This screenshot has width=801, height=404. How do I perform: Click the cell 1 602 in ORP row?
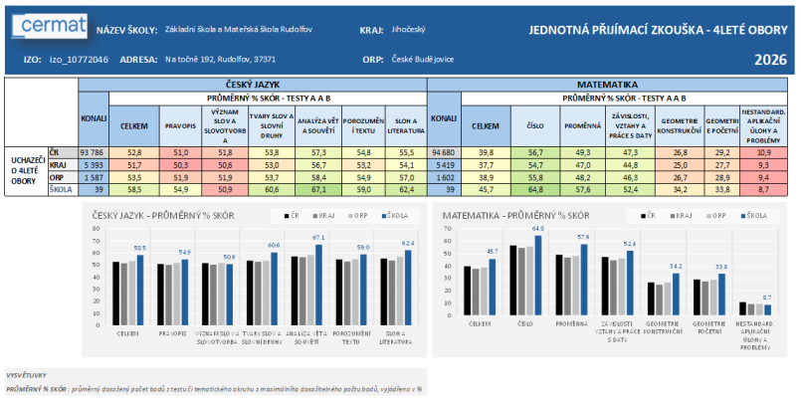click(444, 177)
